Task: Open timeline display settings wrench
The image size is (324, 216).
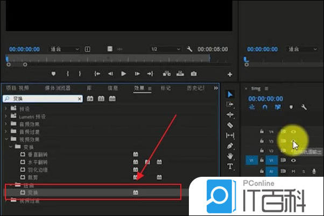Action: pos(304,107)
